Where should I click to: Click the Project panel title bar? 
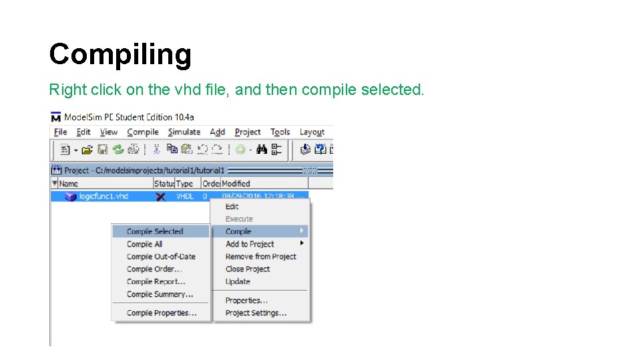192,170
